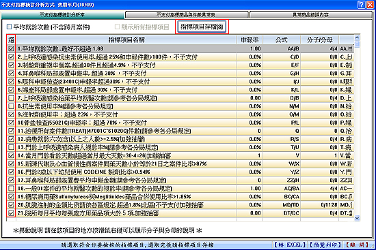Image resolution: width=376 pixels, height=250 pixels.
Task: Uncheck item 1 平均就診次數 row checkbox
Action: [11, 48]
